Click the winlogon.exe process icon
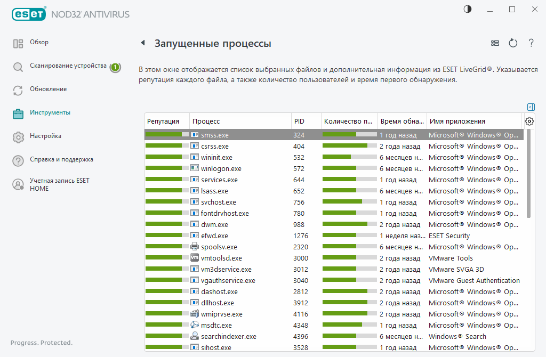Image resolution: width=546 pixels, height=357 pixels. point(195,168)
